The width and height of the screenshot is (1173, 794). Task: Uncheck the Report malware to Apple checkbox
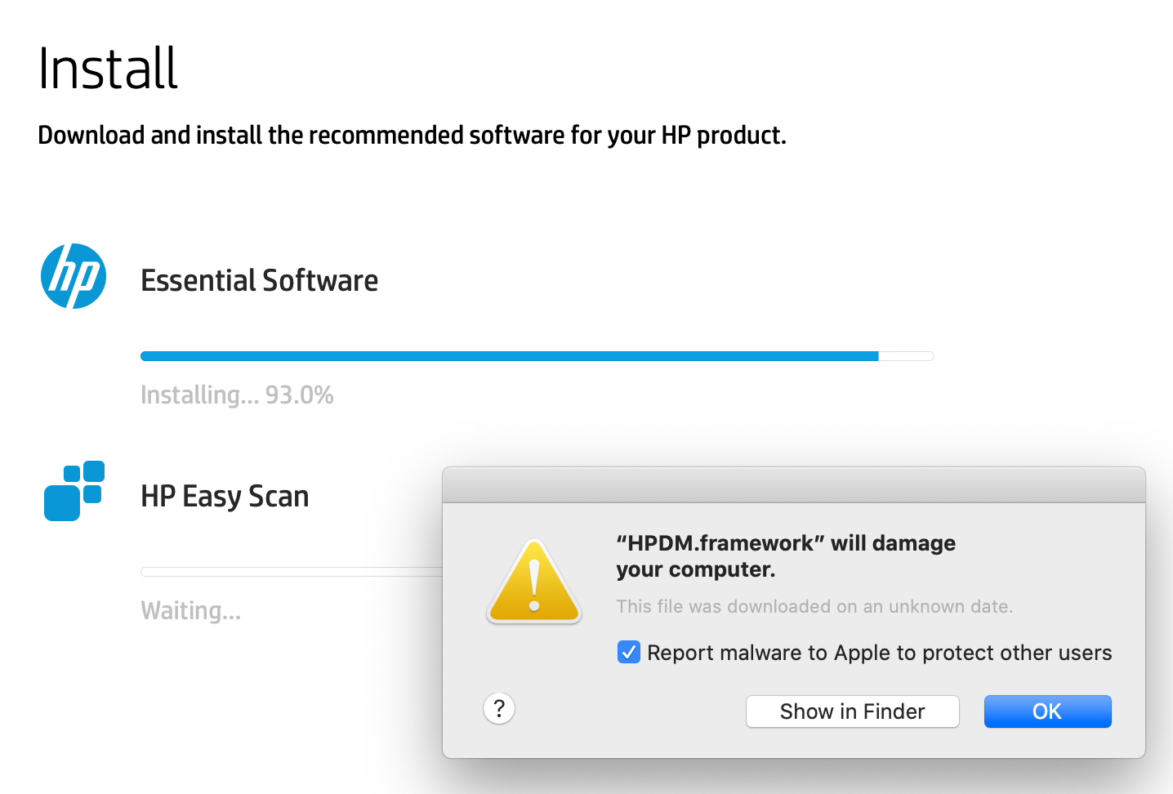[x=628, y=653]
